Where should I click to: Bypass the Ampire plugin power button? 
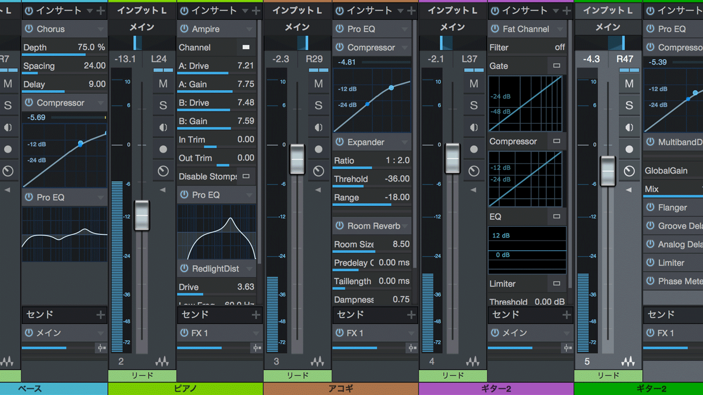point(184,29)
